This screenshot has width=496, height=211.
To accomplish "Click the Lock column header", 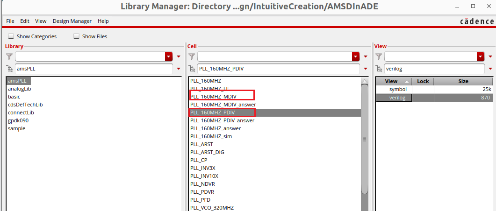I will point(423,81).
